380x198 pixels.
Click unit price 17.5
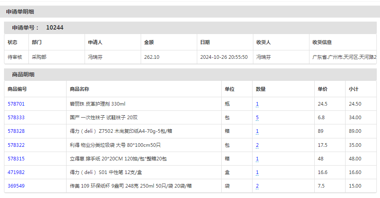tap(323, 145)
